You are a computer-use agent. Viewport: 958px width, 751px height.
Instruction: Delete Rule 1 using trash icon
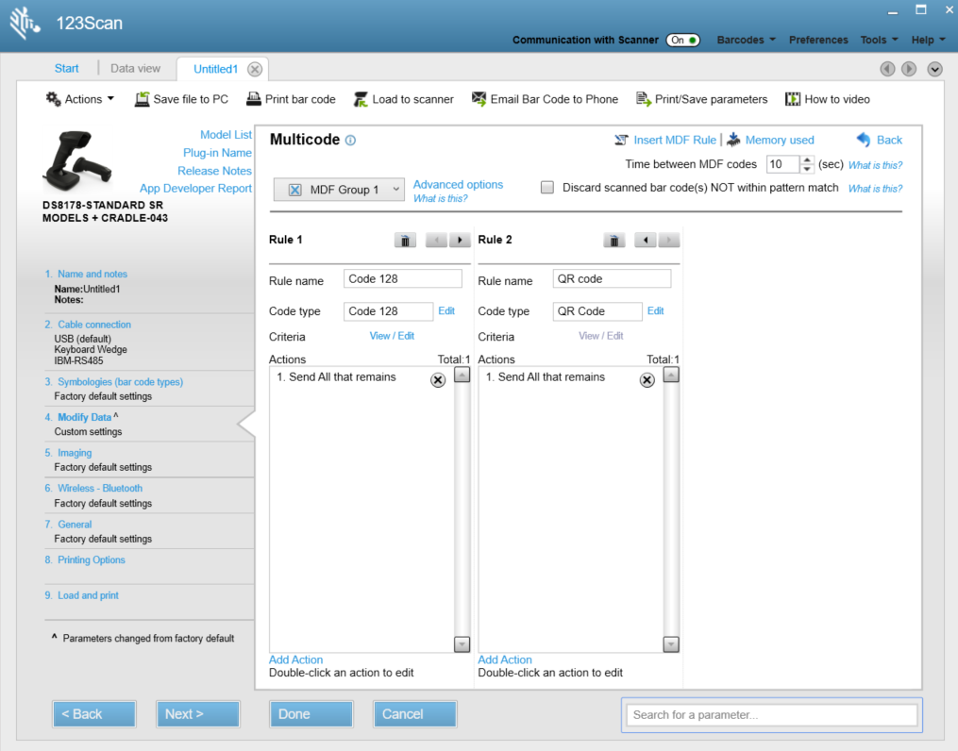click(404, 241)
